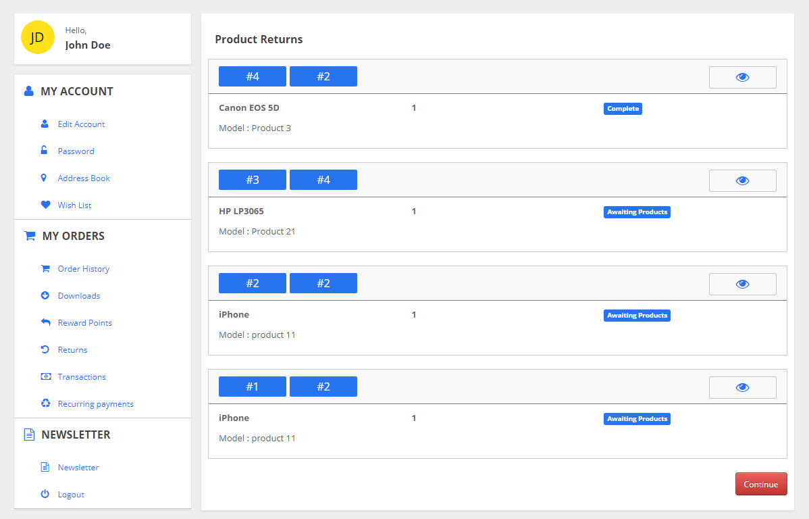Click the download arrow icon beside Downloads
The image size is (809, 519).
(x=45, y=295)
